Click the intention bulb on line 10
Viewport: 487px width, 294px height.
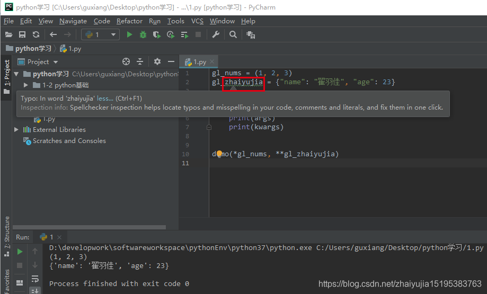[219, 154]
